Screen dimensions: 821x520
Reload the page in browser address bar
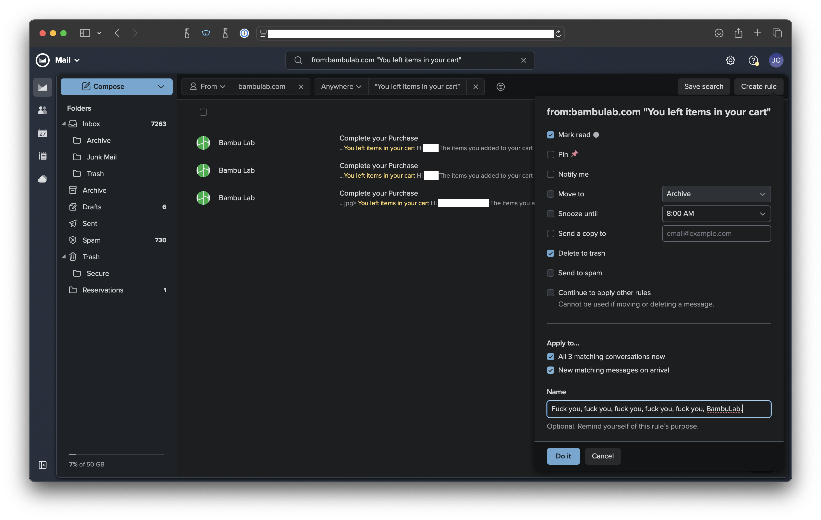558,33
